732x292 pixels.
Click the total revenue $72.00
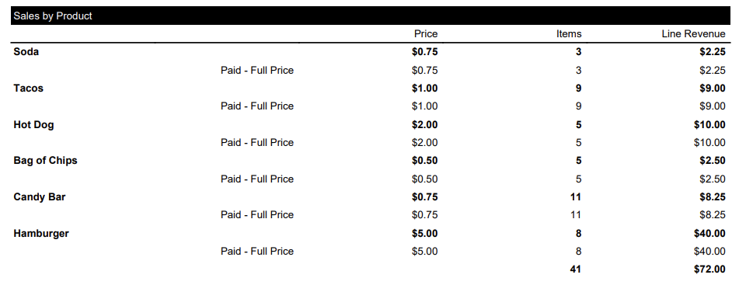pyautogui.click(x=709, y=269)
